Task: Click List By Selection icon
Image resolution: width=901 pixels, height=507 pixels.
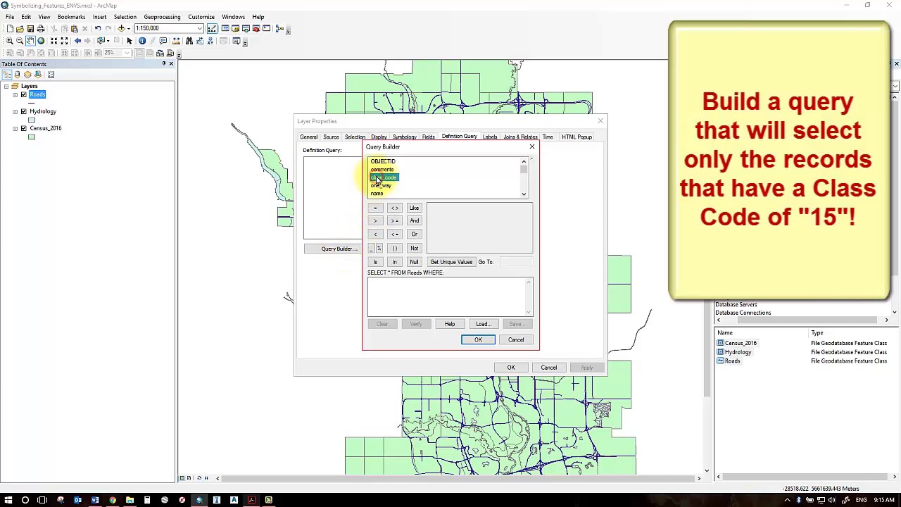Action: pyautogui.click(x=37, y=75)
